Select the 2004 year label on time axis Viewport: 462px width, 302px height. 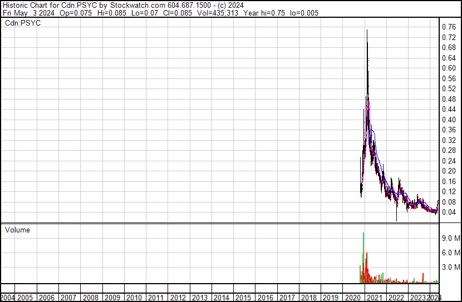(x=8, y=298)
